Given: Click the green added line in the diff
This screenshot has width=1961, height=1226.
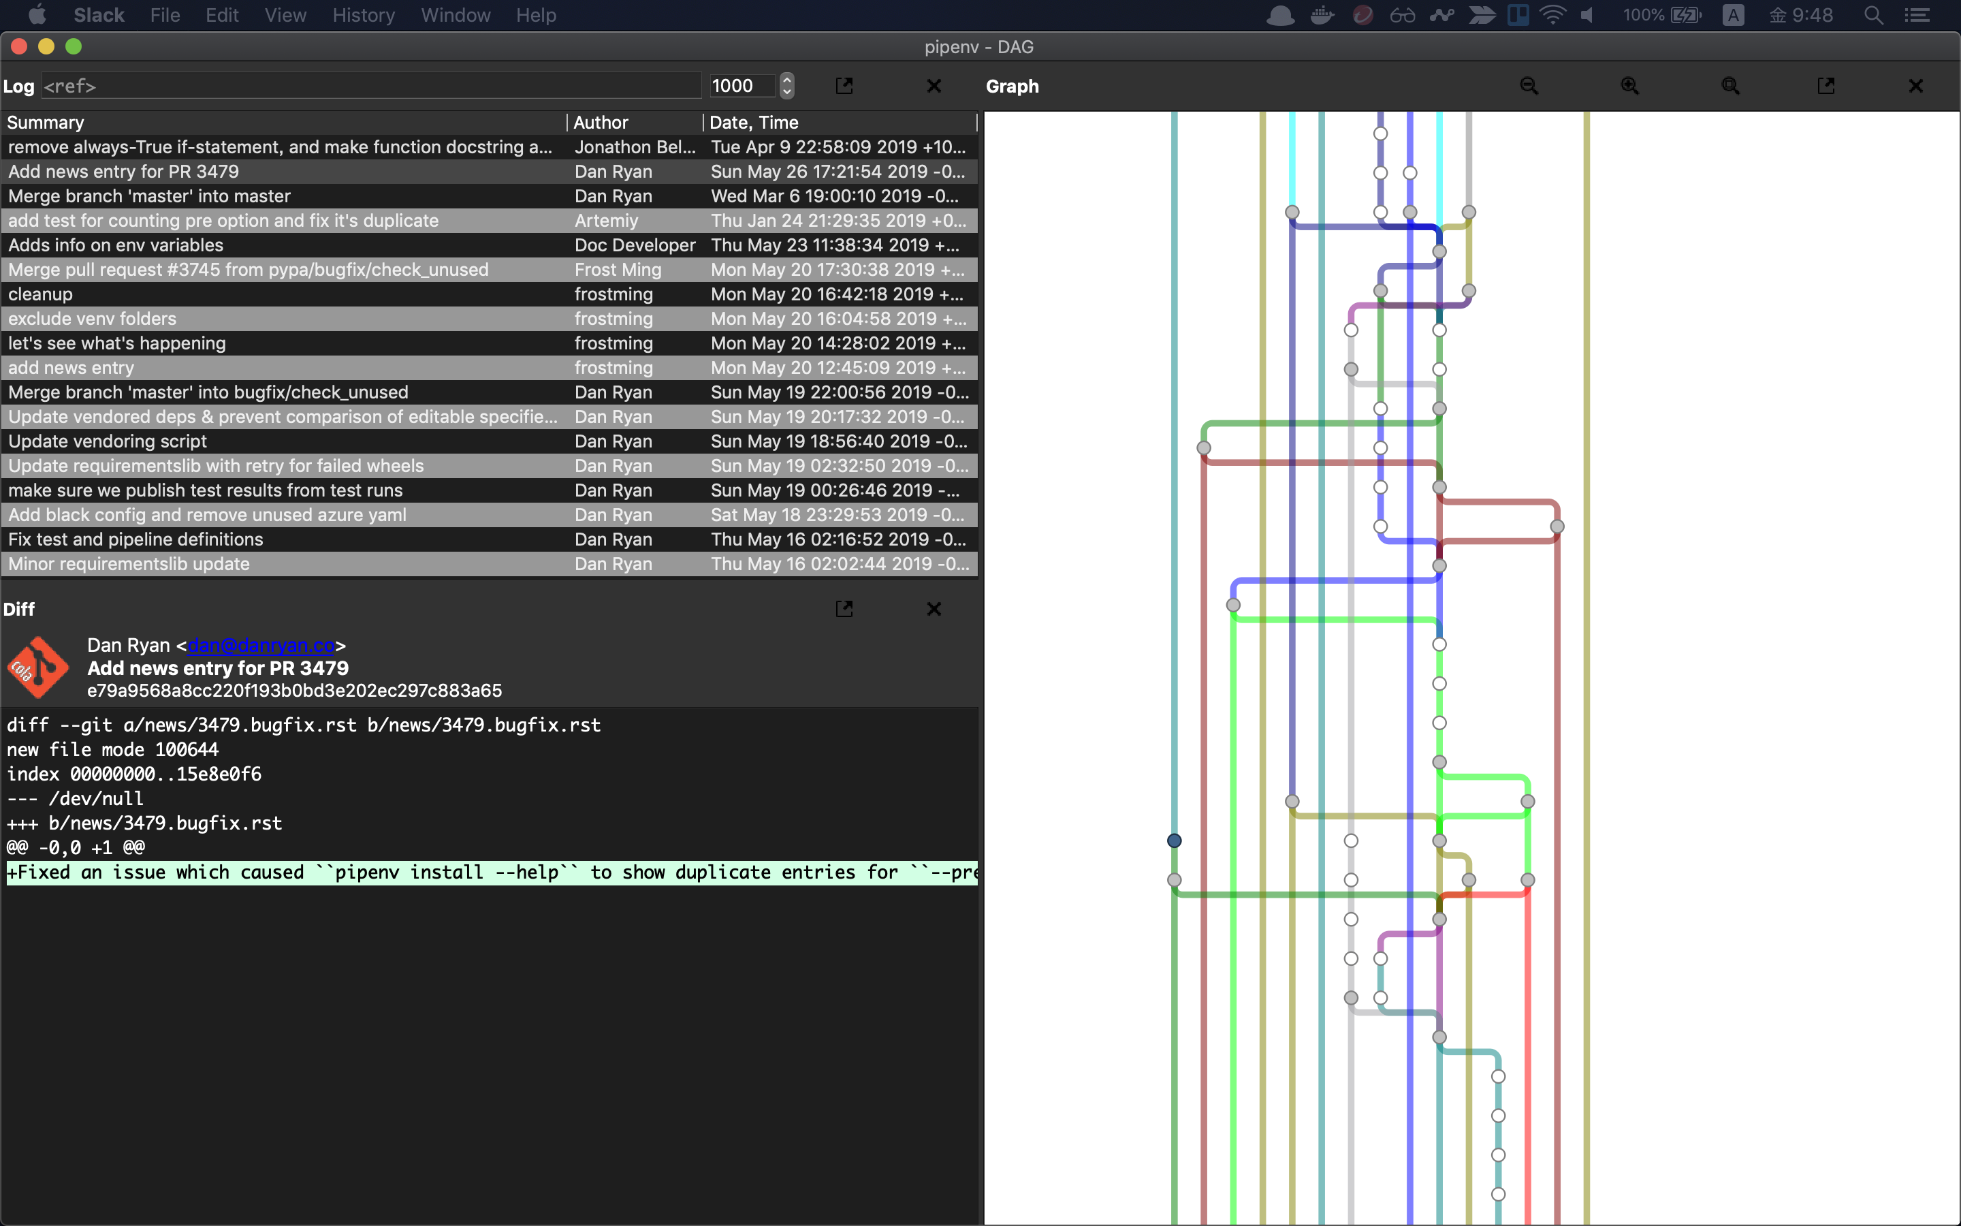Looking at the screenshot, I should 492,873.
